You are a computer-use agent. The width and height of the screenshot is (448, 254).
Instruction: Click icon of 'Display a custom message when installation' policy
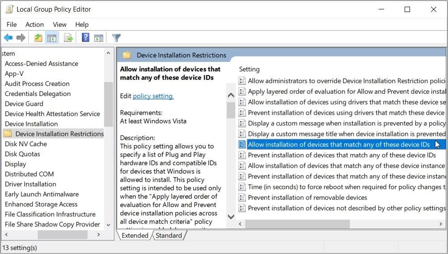coord(242,123)
